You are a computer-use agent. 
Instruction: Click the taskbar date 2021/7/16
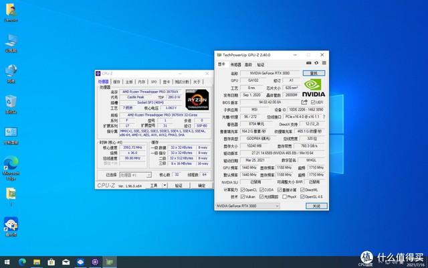[x=415, y=265]
